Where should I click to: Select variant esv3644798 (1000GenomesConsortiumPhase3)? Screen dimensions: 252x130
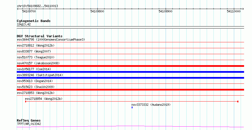pyautogui.click(x=51, y=39)
